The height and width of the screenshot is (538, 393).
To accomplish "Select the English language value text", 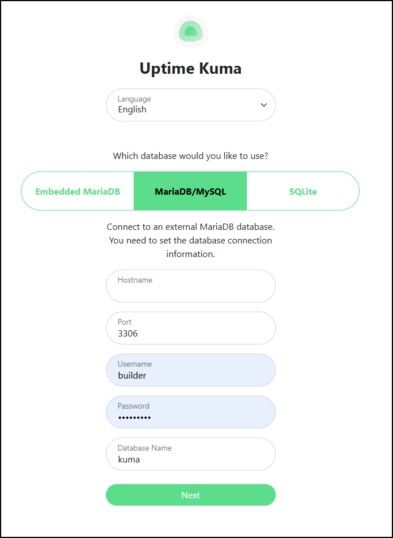I will [132, 110].
